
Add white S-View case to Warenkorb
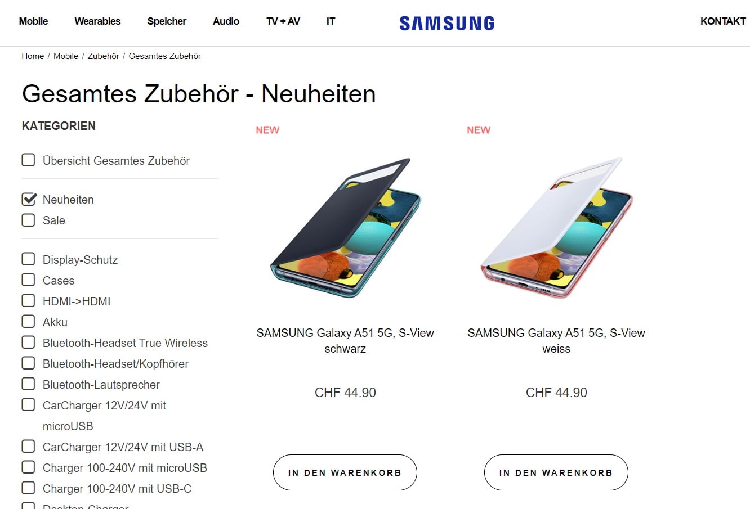tap(556, 472)
